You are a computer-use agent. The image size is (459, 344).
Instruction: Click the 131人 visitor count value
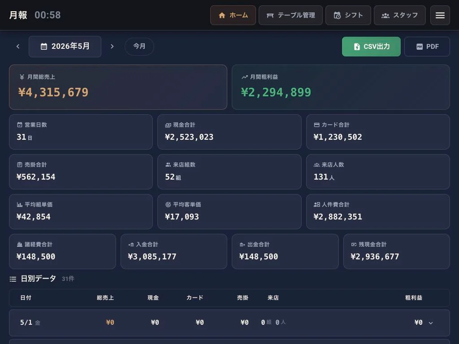(324, 176)
